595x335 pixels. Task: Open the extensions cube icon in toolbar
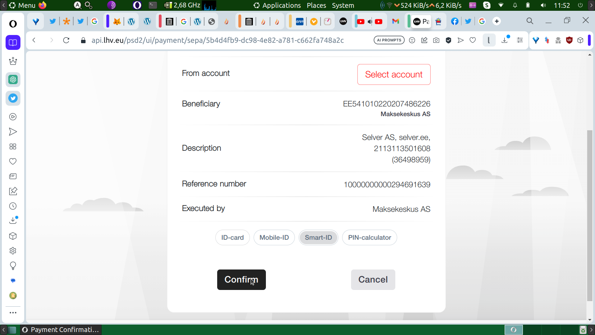(x=580, y=40)
